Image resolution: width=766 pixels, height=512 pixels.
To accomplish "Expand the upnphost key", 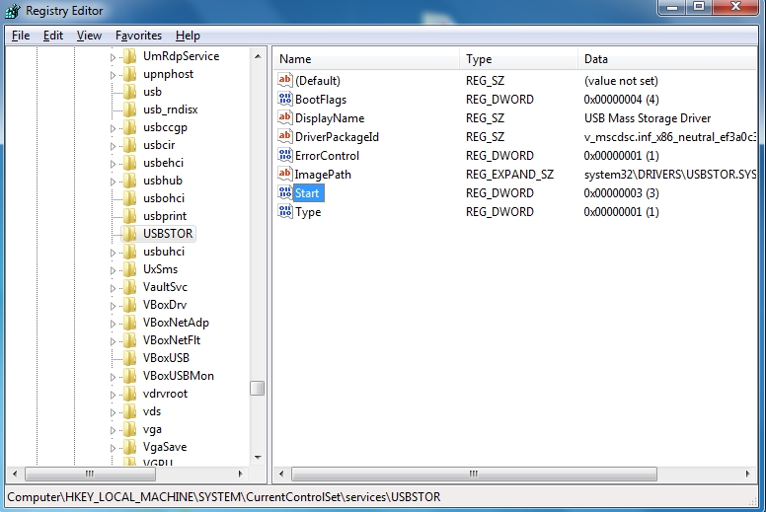I will pyautogui.click(x=113, y=75).
